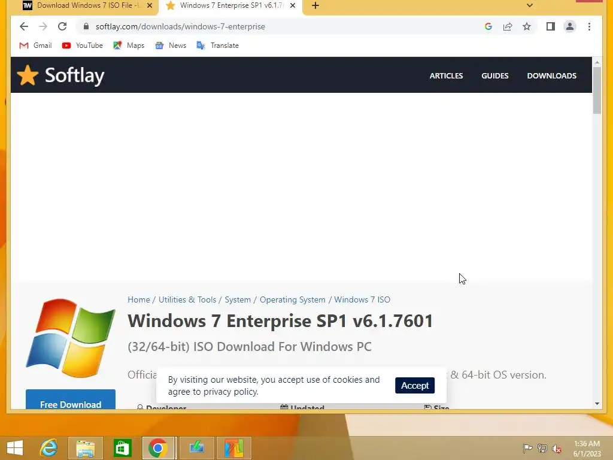
Task: Follow the Home breadcrumb link
Action: (x=139, y=299)
